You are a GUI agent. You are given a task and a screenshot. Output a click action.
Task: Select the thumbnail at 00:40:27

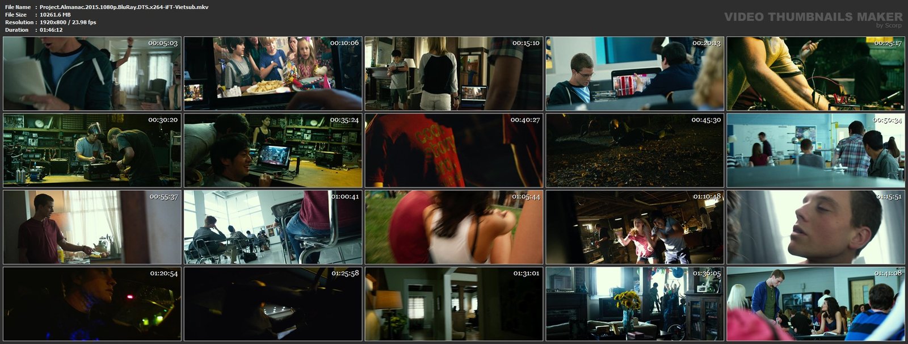(454, 150)
